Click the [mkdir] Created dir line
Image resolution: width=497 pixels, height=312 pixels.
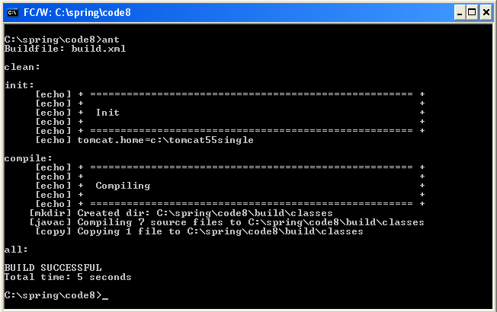point(181,213)
